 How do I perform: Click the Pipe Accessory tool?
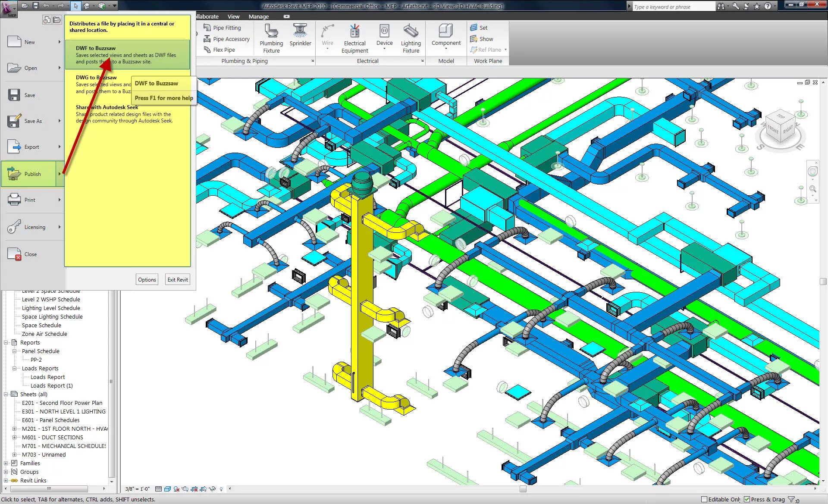231,39
